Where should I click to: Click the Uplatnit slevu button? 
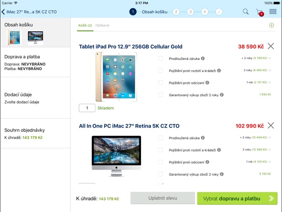tap(162, 198)
